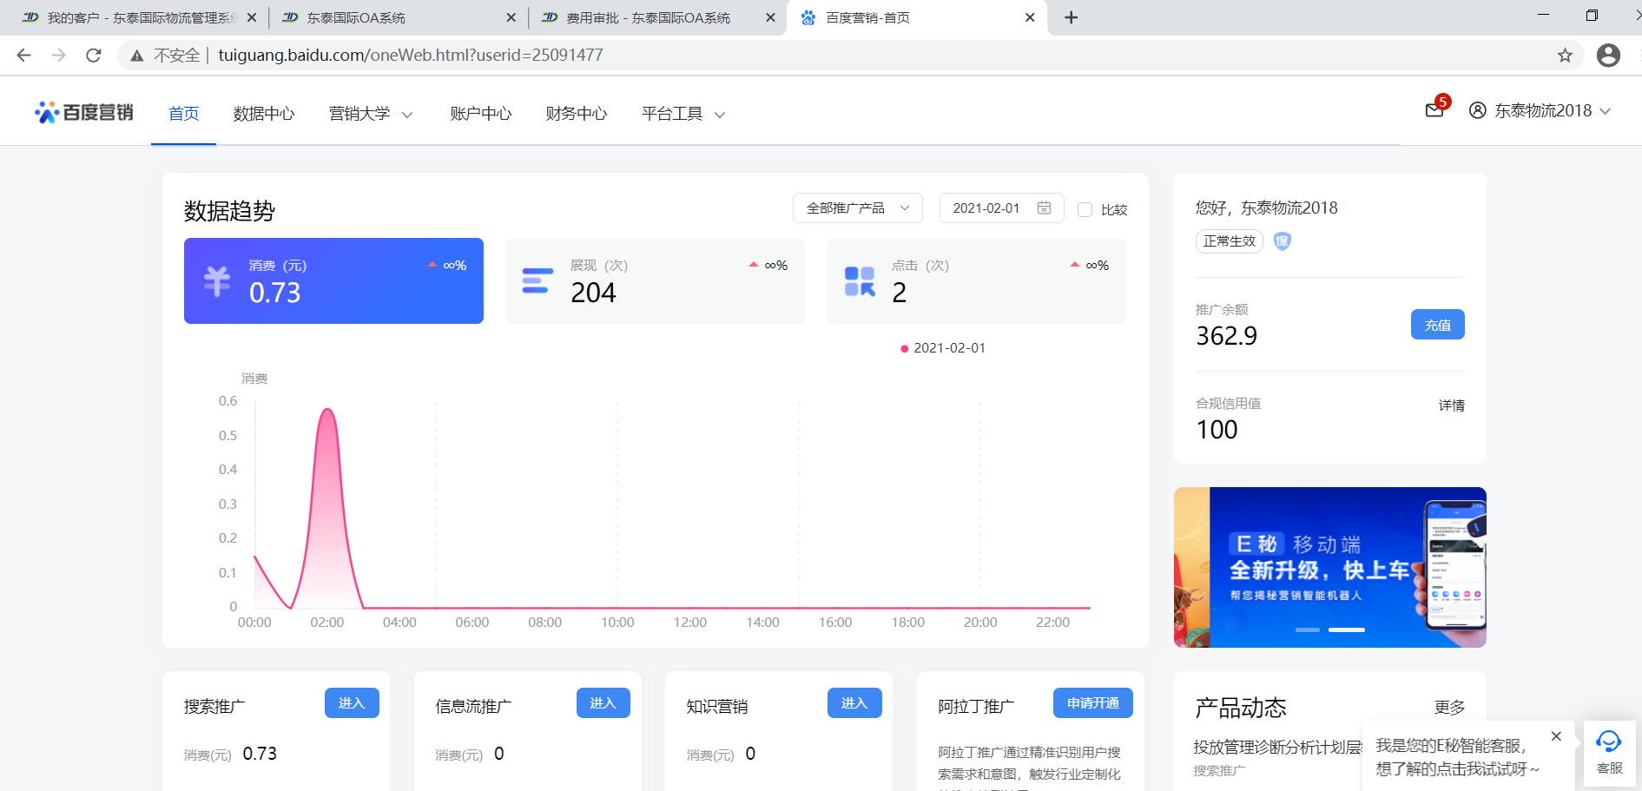1642x791 pixels.
Task: Open 账户中心 in navigation
Action: point(480,114)
